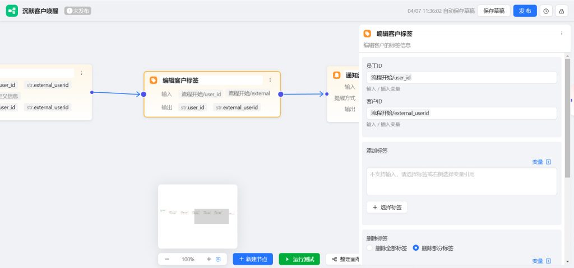Click tag icon on 编辑客户标签 node
The image size is (574, 268).
(x=154, y=80)
